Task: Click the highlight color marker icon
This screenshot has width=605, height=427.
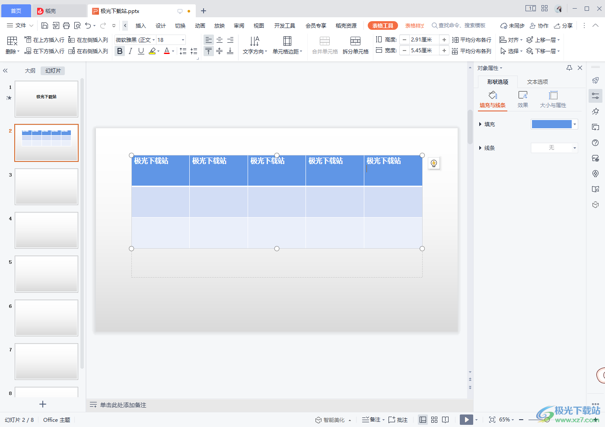Action: point(152,51)
